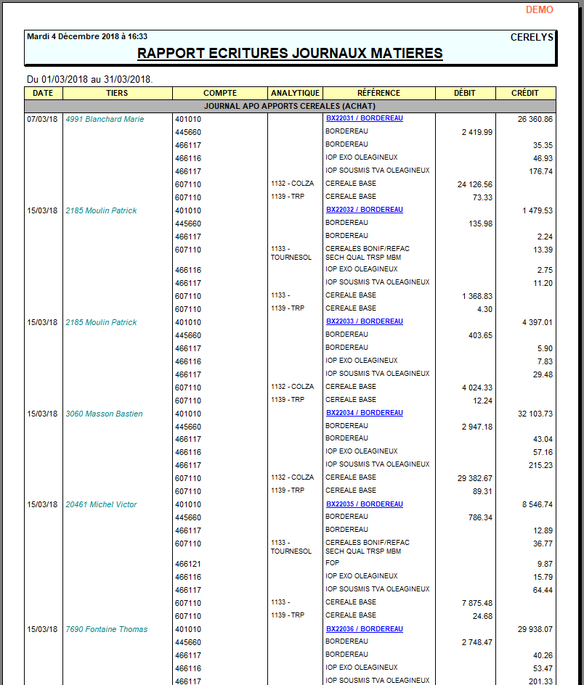Select the RÉFÉRENCE column header
This screenshot has width=584, height=685.
point(378,93)
